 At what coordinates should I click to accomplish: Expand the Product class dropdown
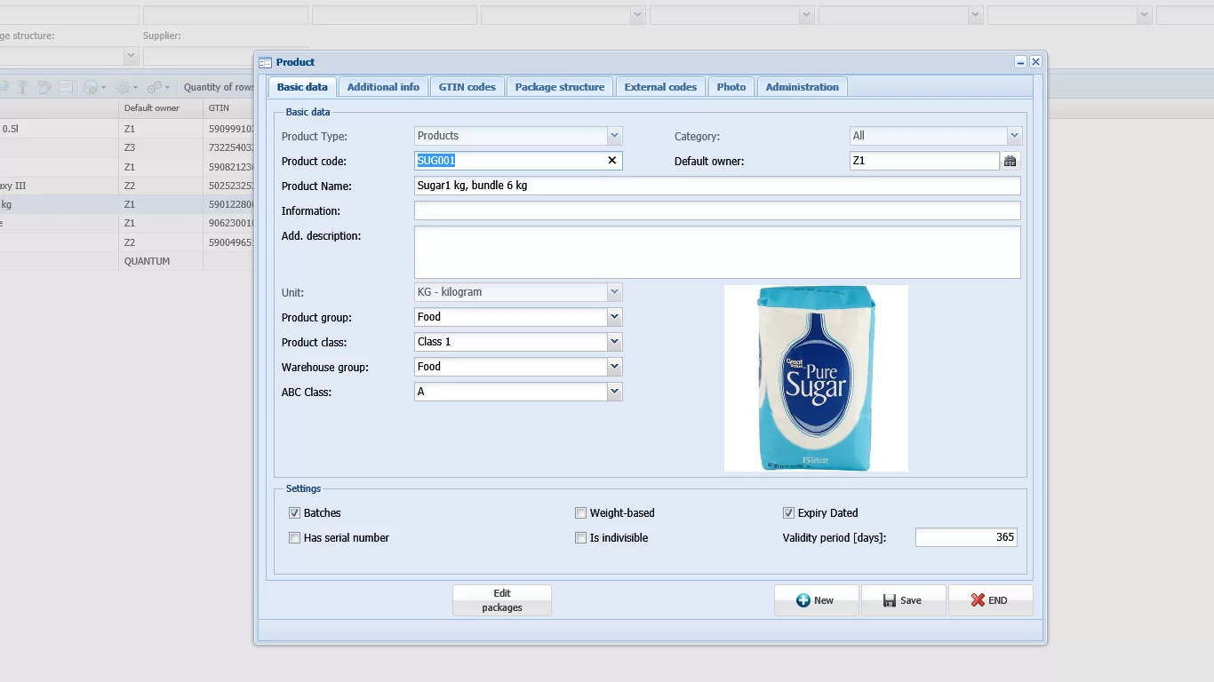tap(614, 342)
